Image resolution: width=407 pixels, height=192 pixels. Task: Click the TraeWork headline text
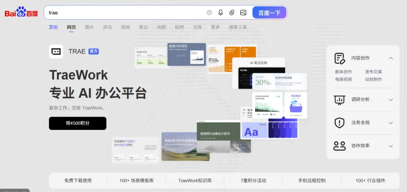[79, 75]
